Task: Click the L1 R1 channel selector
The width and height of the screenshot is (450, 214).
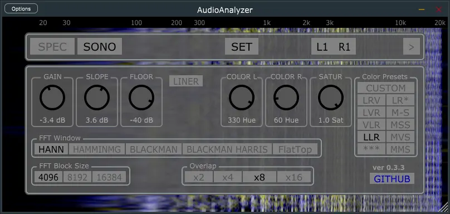Action: click(334, 47)
